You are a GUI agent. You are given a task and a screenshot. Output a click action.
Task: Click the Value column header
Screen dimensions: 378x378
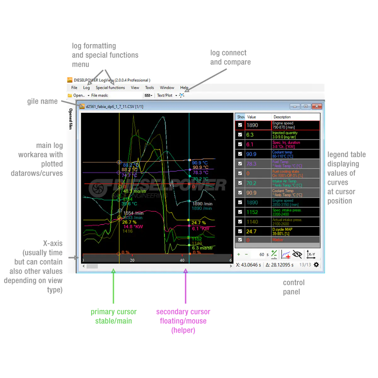pyautogui.click(x=258, y=117)
